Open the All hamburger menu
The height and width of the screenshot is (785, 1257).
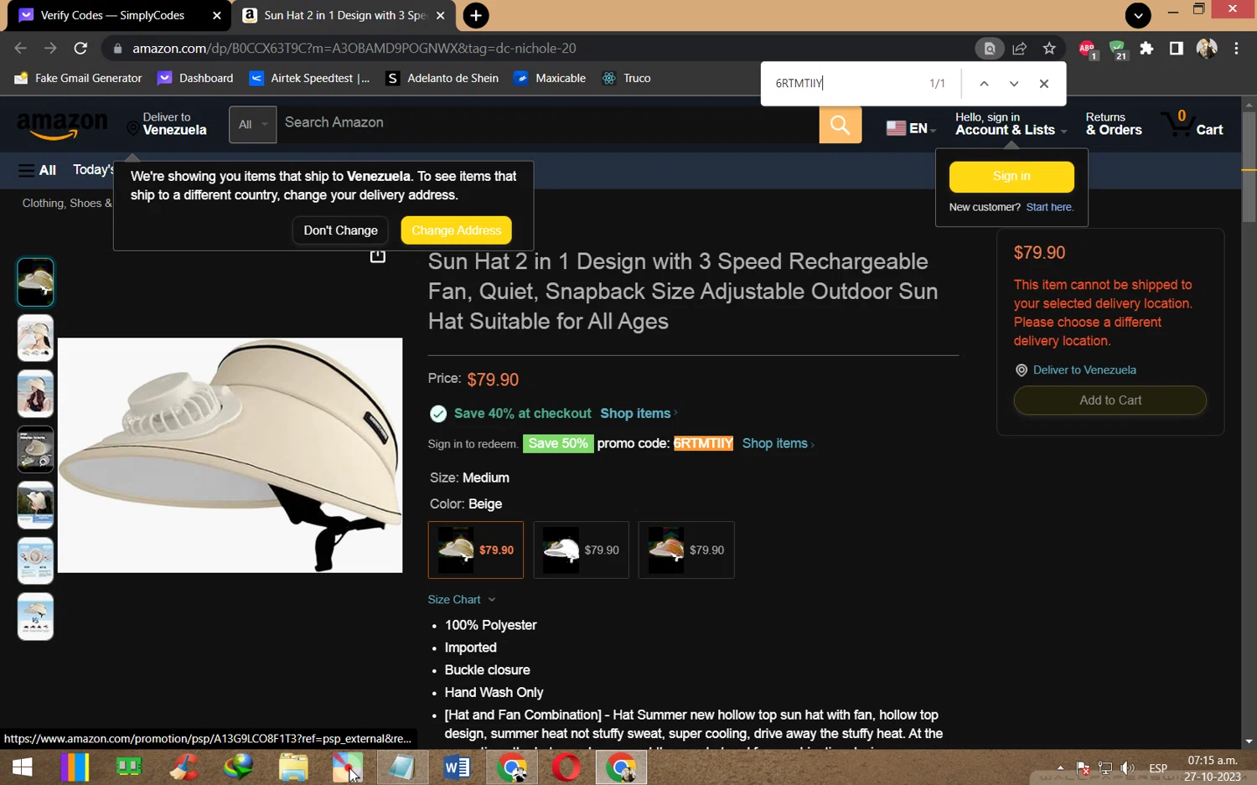click(x=37, y=170)
